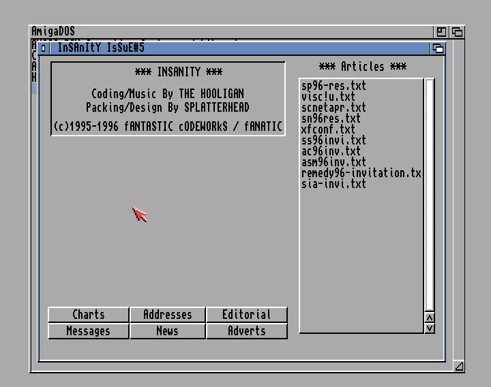Open the Addresses section
491x387 pixels.
pos(167,315)
